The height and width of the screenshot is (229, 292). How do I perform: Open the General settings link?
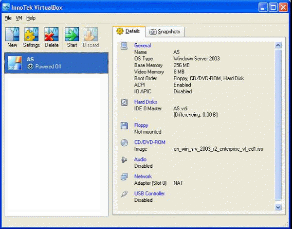click(143, 45)
